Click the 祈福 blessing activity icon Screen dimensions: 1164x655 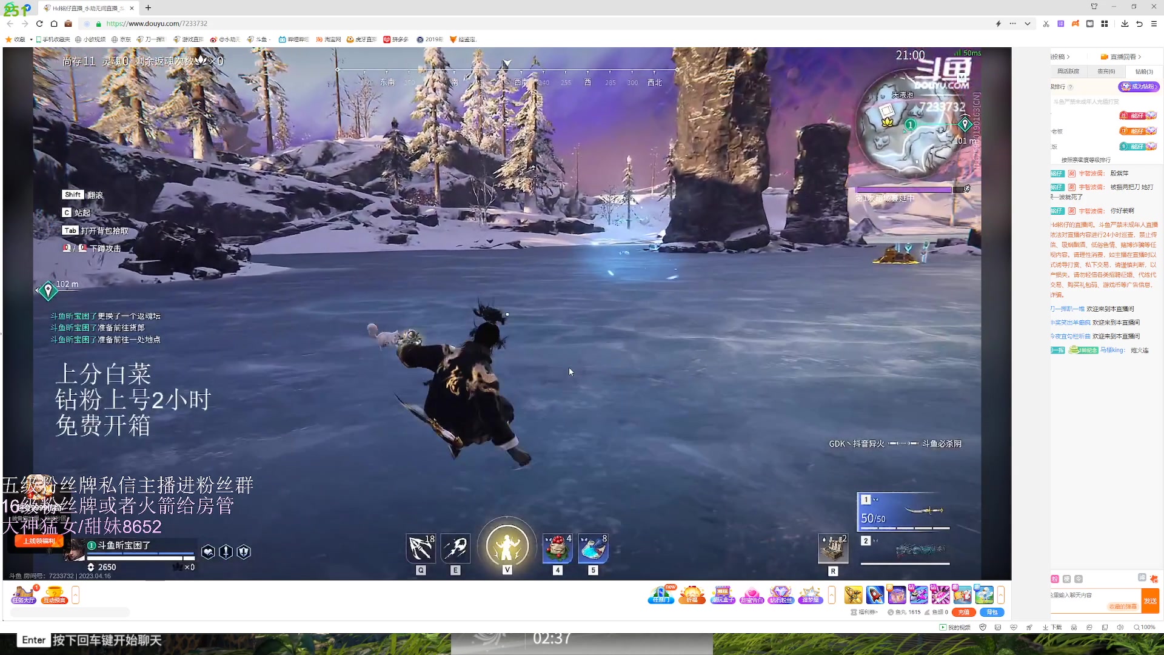click(x=692, y=594)
